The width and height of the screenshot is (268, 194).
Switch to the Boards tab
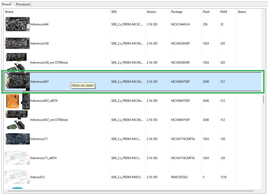pos(7,4)
